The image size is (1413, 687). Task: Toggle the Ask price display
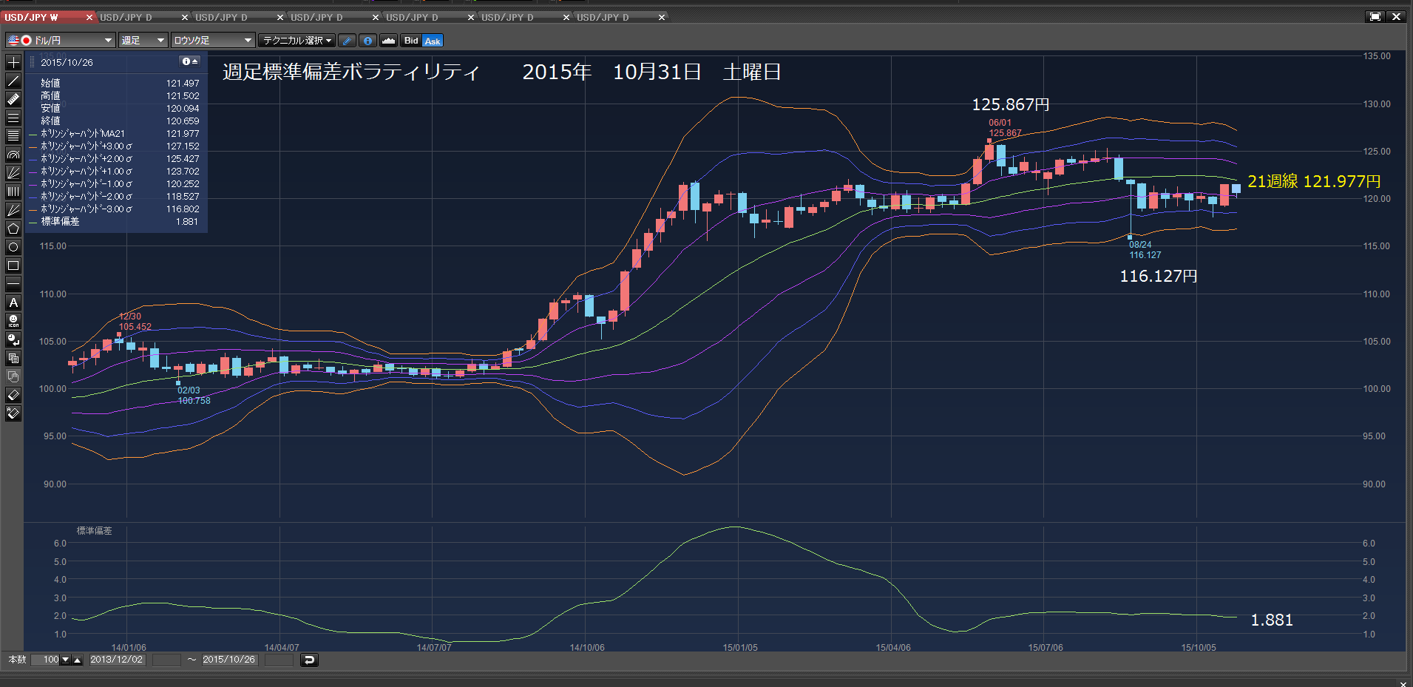click(x=433, y=41)
